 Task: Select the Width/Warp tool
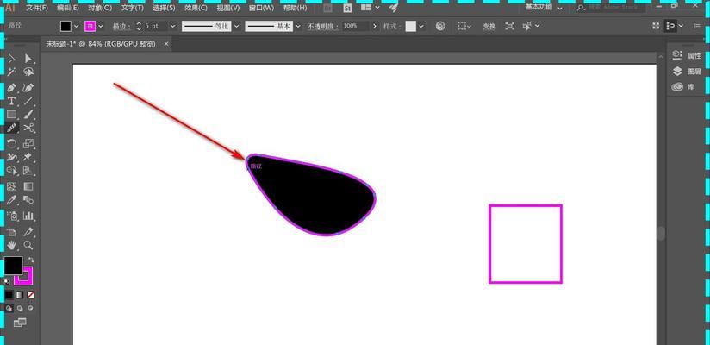(x=12, y=157)
